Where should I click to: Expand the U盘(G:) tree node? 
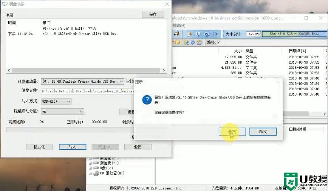(90, 168)
